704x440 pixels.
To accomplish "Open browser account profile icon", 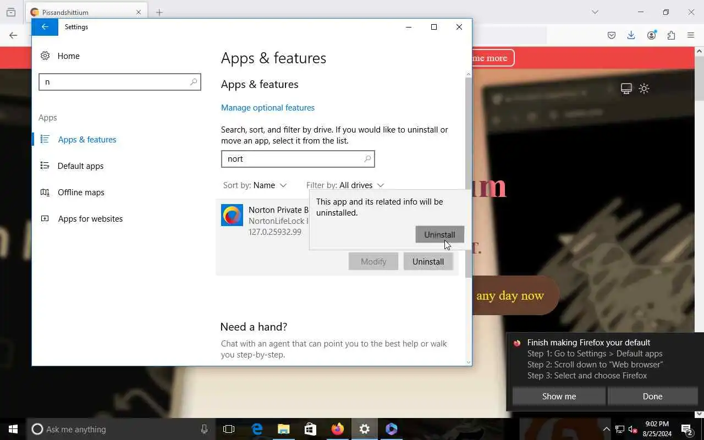I will (x=652, y=36).
